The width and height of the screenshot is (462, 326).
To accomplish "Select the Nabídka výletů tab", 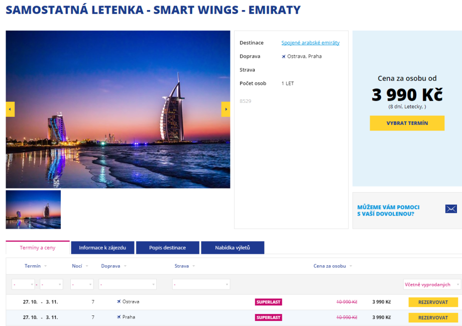I will tap(232, 248).
